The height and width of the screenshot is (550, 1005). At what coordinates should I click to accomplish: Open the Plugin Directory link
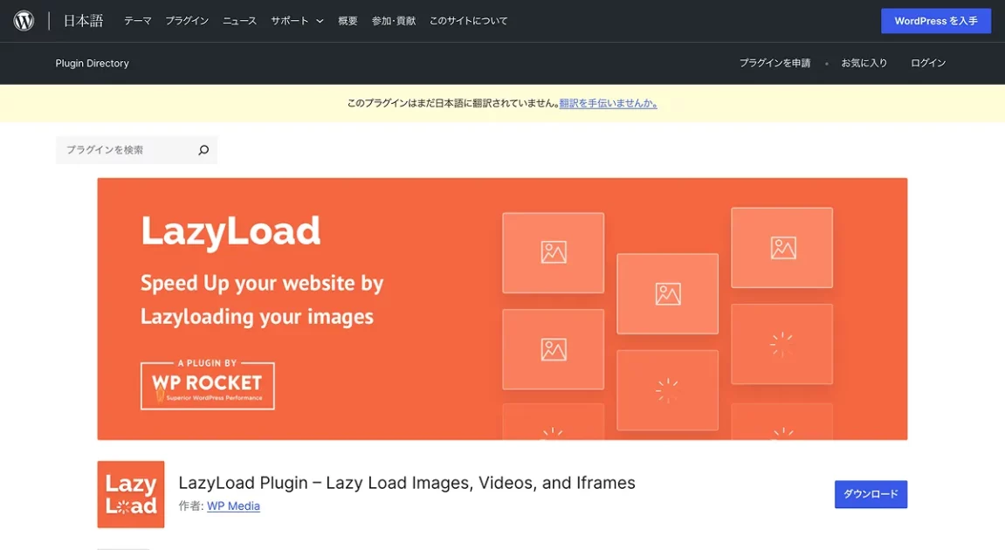pos(92,63)
